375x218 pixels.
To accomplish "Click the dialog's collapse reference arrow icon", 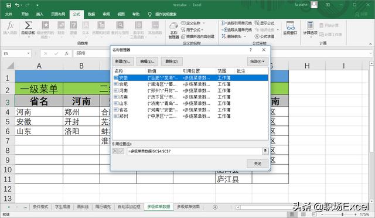I will coord(265,151).
